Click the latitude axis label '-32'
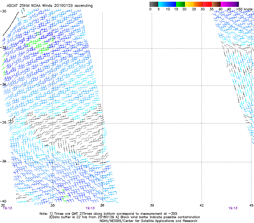Screen dimensions: 254x223 (x=3, y=47)
